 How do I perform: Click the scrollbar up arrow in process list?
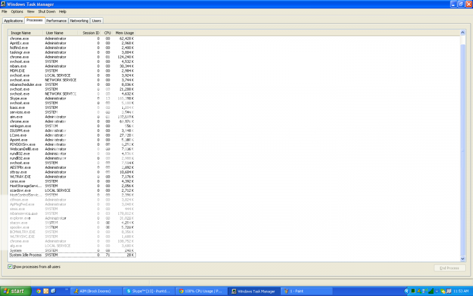[x=462, y=33]
